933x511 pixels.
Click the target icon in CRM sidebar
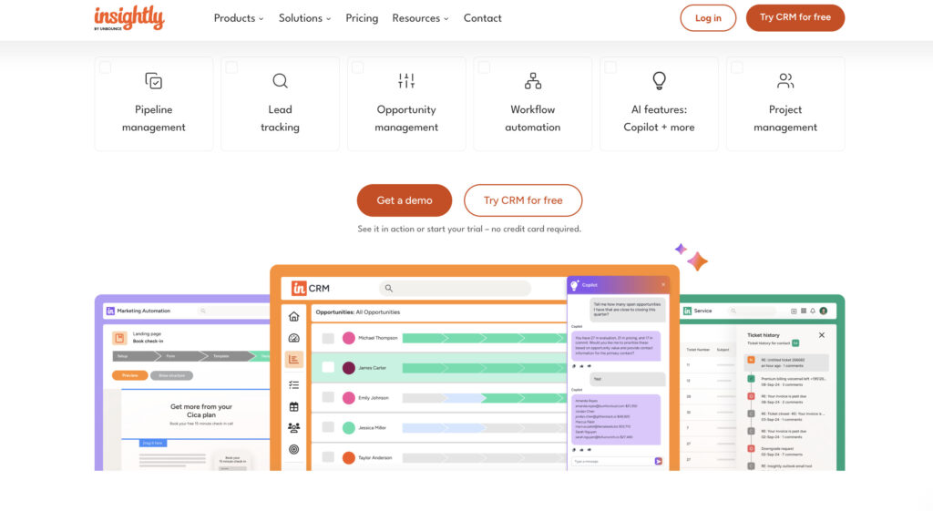pos(294,449)
